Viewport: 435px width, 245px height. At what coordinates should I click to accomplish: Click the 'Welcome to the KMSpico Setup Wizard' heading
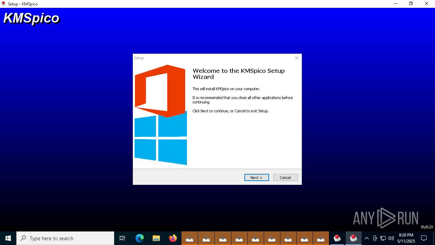pos(239,74)
